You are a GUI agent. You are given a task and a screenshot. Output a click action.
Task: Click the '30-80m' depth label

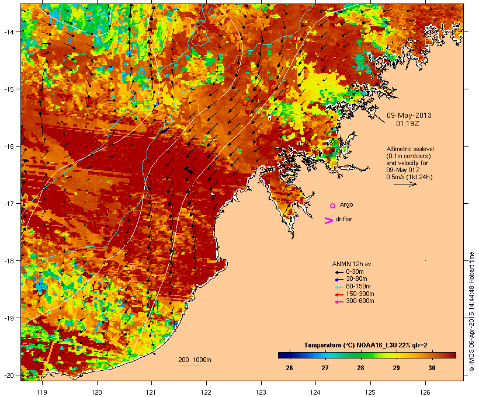click(x=356, y=279)
